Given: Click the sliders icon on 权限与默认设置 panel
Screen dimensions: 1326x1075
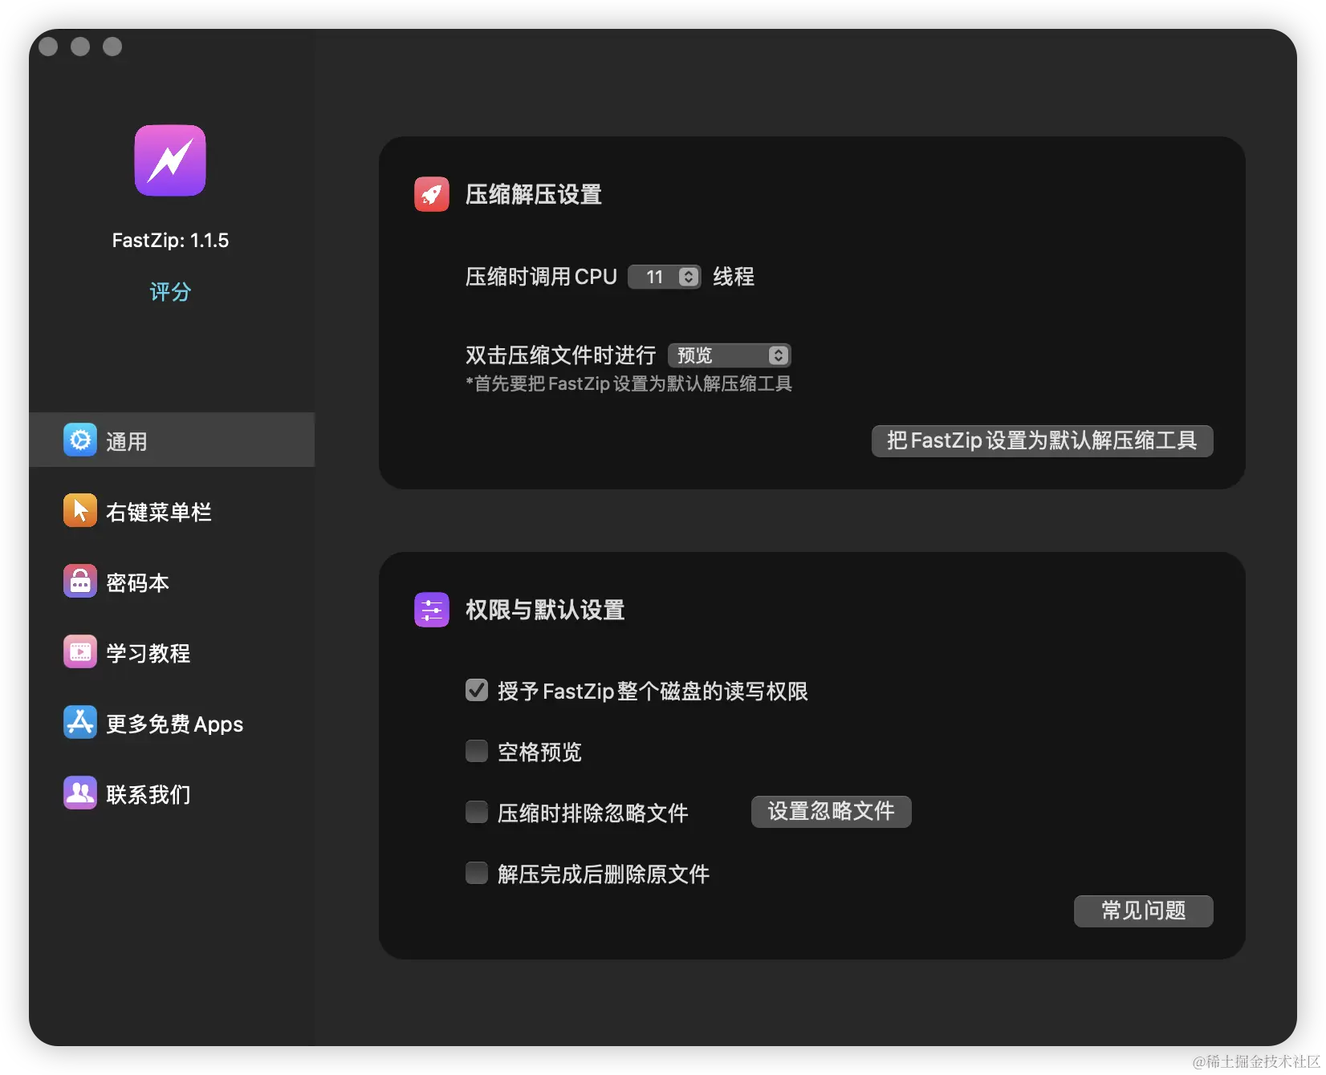Looking at the screenshot, I should tap(432, 610).
